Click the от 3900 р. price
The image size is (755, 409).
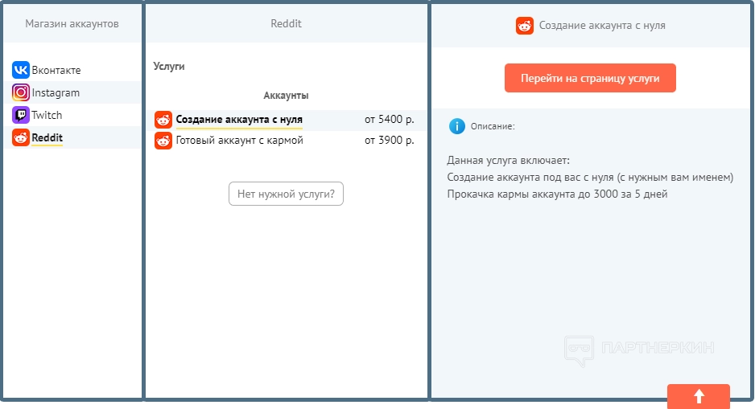pyautogui.click(x=390, y=141)
